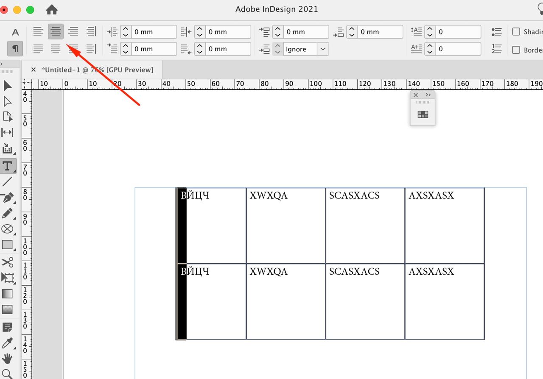The image size is (543, 379).
Task: Select the Scissors tool
Action: click(8, 262)
